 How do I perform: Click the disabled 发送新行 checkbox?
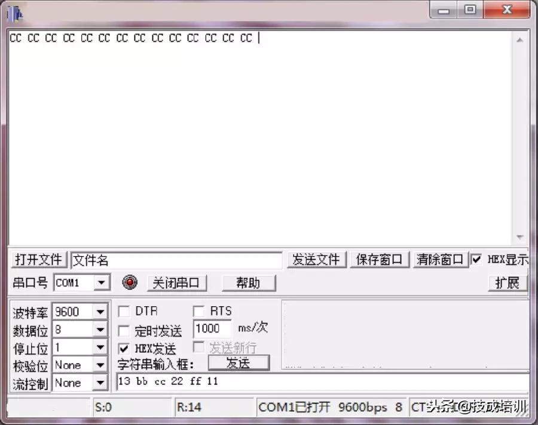[x=199, y=348]
